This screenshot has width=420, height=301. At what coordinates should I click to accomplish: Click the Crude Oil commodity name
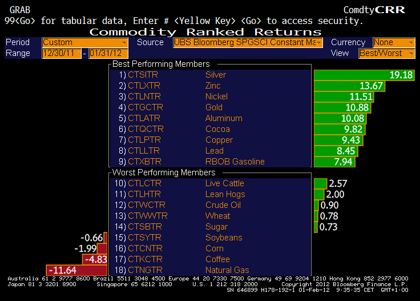tap(223, 205)
